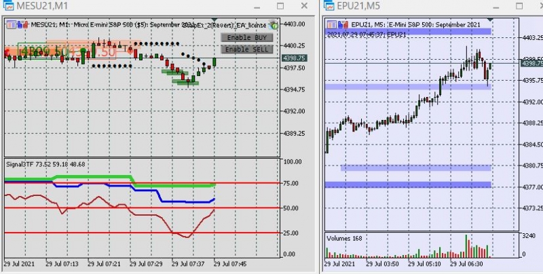Click price level 4403.25 on EPU21 scale
This screenshot has height=274, width=543.
click(x=532, y=37)
